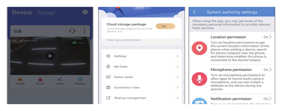Tap the Settings gear icon
The height and width of the screenshot is (111, 282).
pyautogui.click(x=108, y=56)
